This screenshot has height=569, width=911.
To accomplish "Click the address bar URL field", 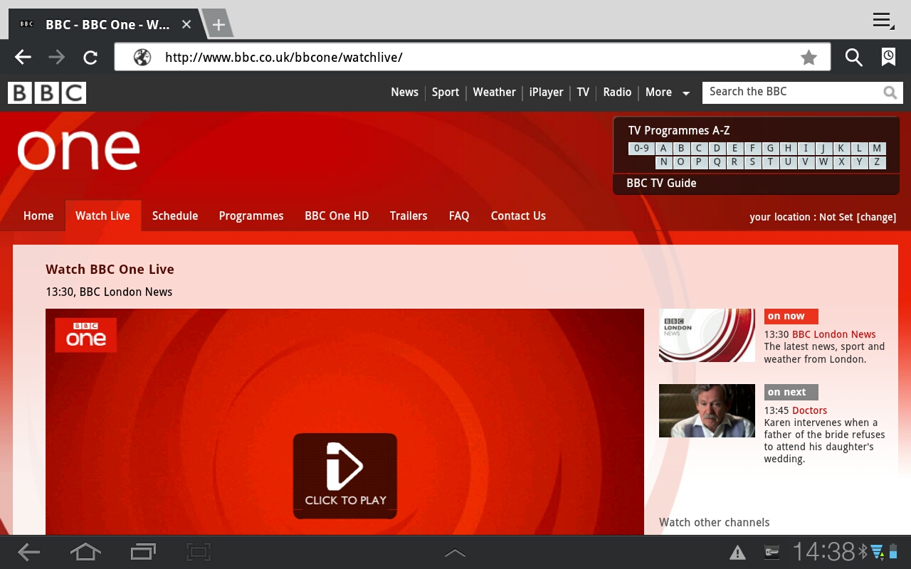I will [473, 58].
